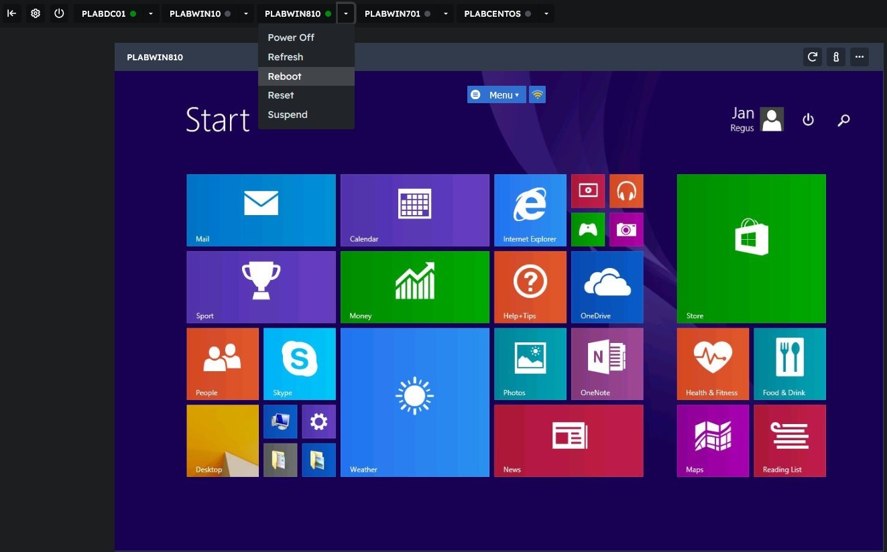The height and width of the screenshot is (552, 887).
Task: Open the News tile
Action: click(569, 441)
